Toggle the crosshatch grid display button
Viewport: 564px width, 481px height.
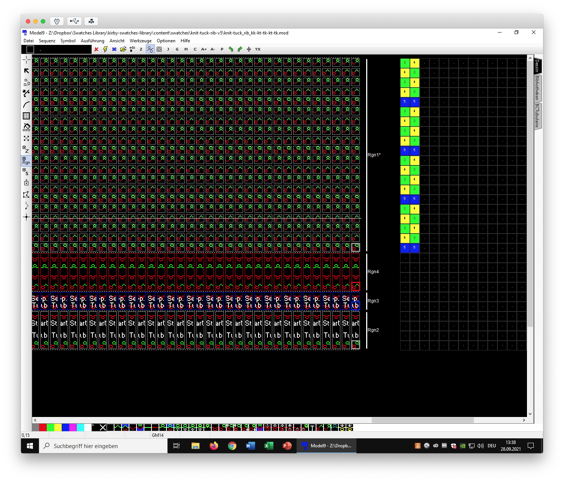[159, 49]
